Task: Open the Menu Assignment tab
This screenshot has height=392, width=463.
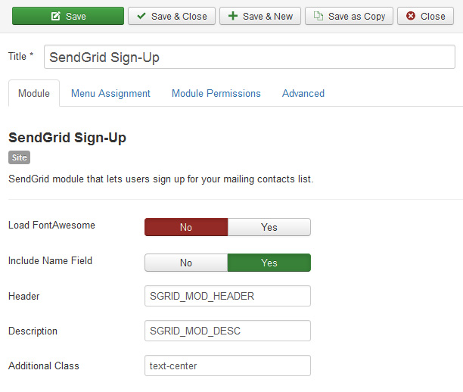Action: (110, 93)
